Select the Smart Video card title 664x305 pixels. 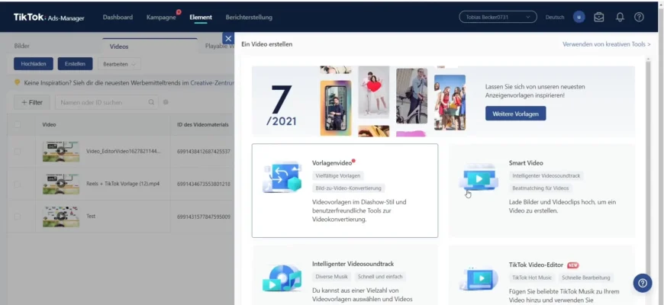point(526,163)
